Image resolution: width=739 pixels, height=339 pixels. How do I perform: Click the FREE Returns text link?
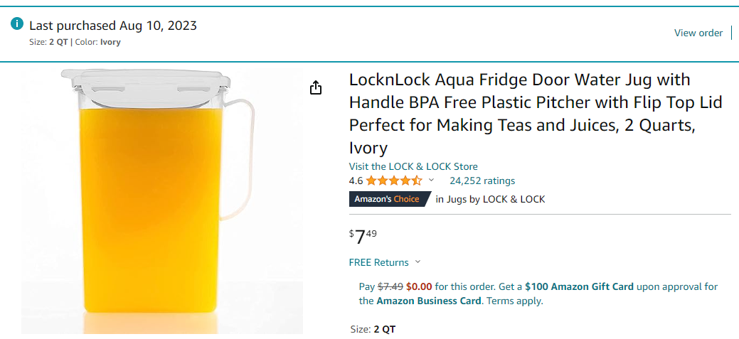point(378,262)
